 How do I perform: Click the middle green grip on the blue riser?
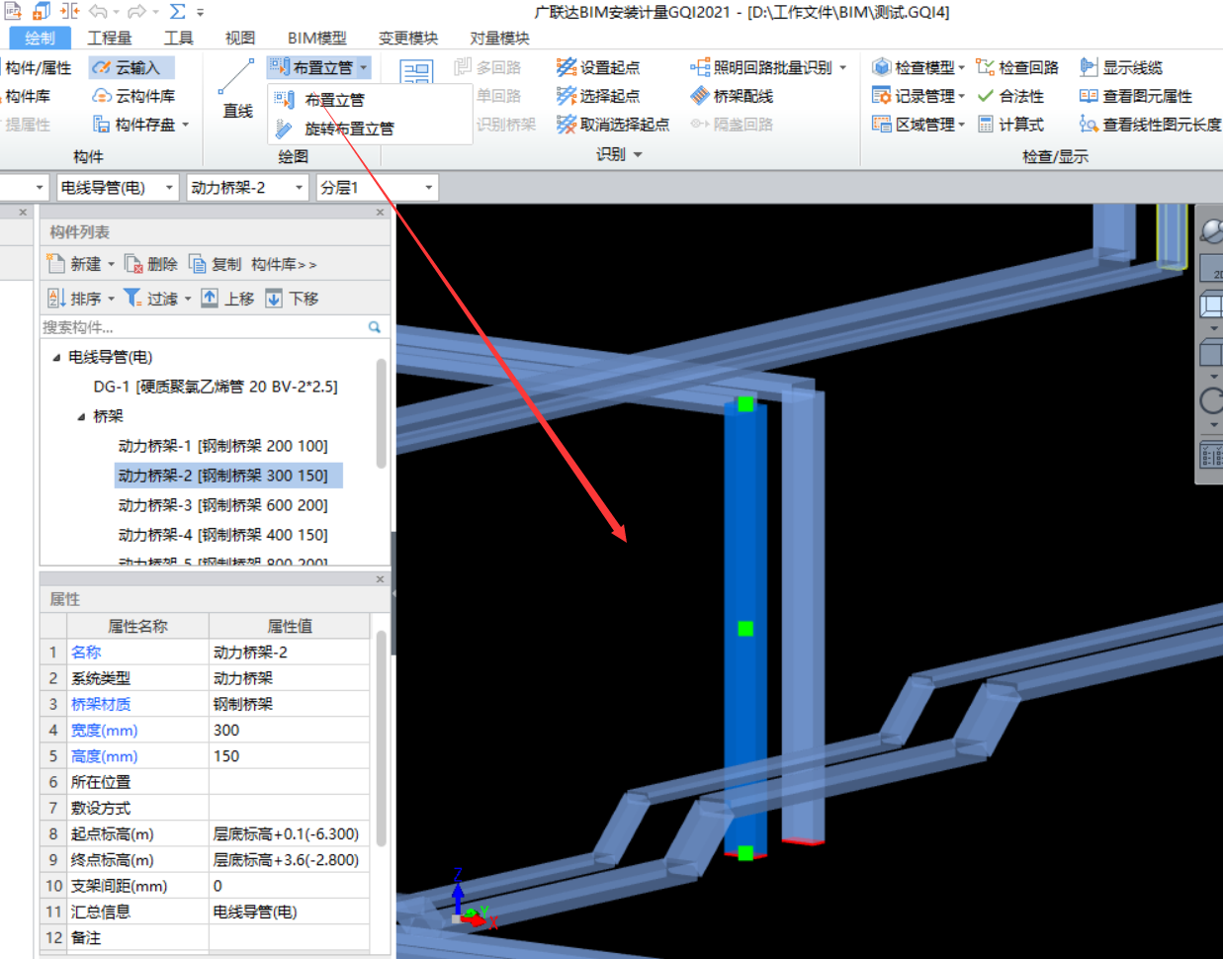pos(745,629)
